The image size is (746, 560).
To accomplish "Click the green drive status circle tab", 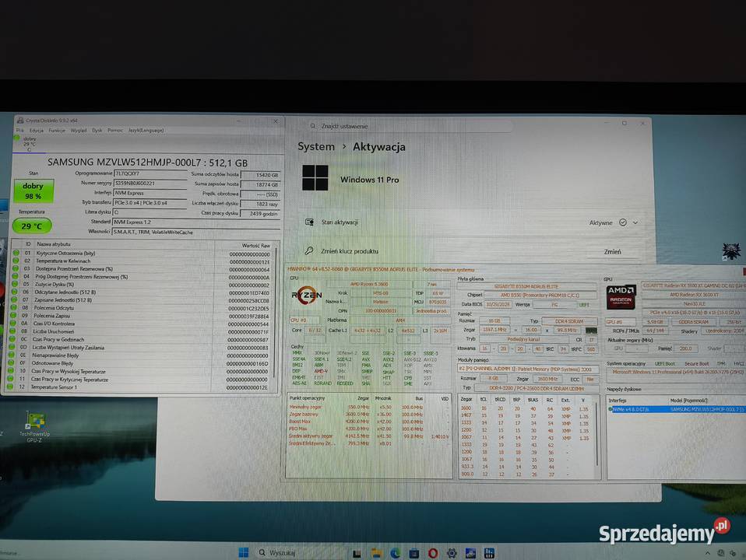I will 17,138.
